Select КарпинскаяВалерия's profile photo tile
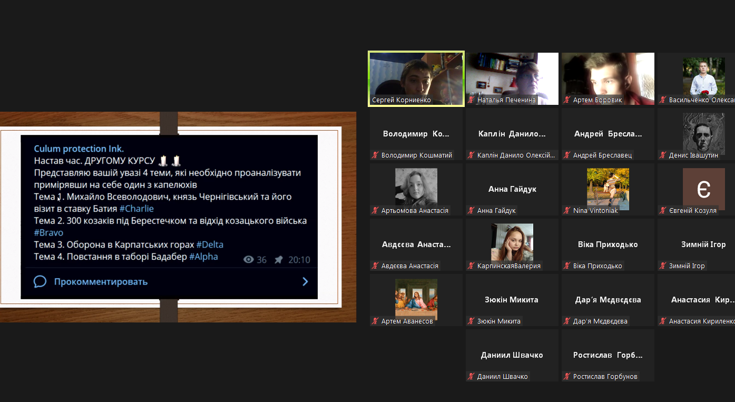The image size is (735, 402). coord(512,242)
